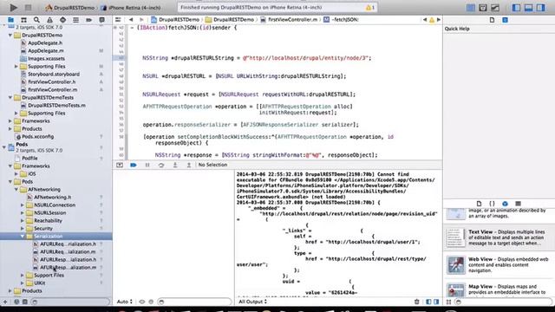Show the File inspector in Utilities
The height and width of the screenshot is (312, 555).
click(492, 20)
